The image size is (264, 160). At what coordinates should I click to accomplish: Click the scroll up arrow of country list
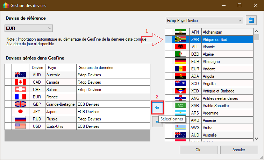(x=257, y=31)
